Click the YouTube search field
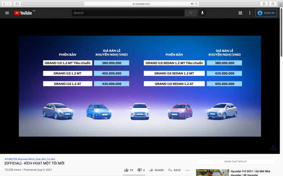Viewport: 283px width, 176px height. coord(128,13)
